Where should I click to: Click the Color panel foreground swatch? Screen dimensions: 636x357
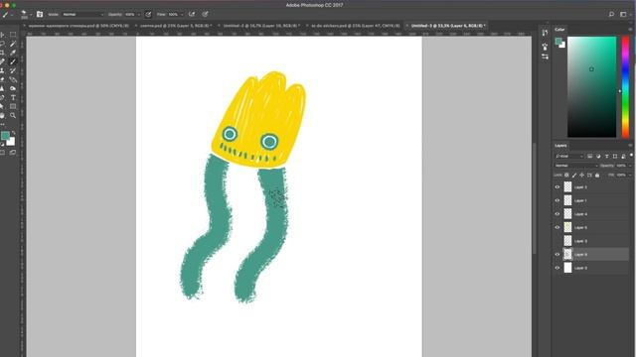tap(558, 41)
